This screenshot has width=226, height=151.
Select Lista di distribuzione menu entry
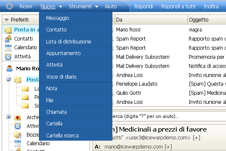tap(75, 41)
